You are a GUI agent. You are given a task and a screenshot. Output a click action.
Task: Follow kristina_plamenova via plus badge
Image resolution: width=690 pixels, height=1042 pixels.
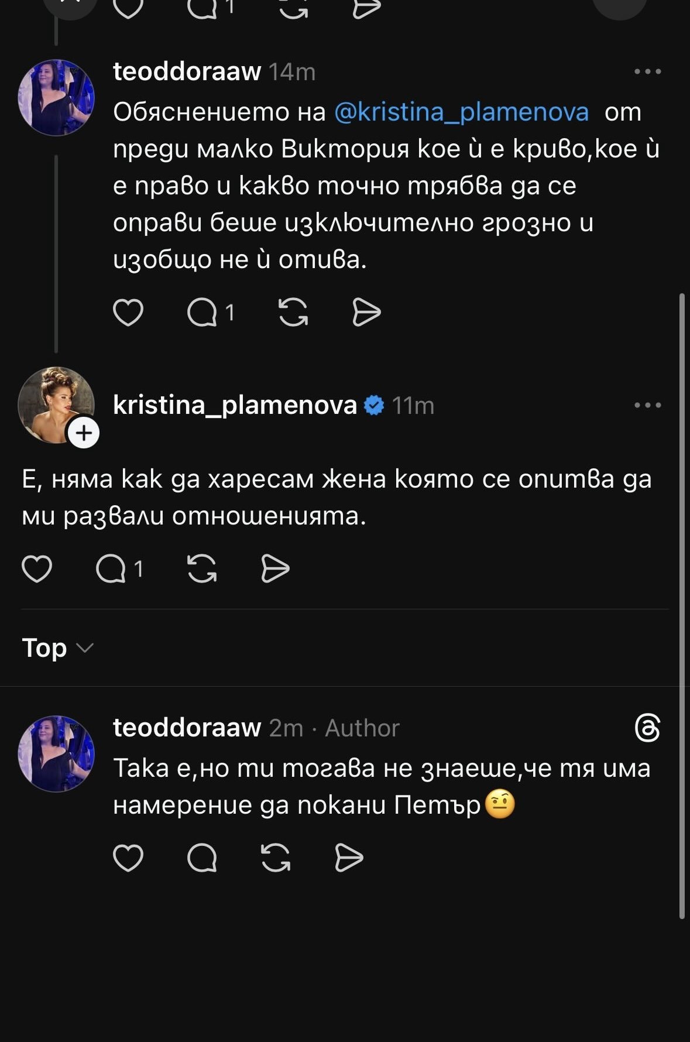[84, 433]
